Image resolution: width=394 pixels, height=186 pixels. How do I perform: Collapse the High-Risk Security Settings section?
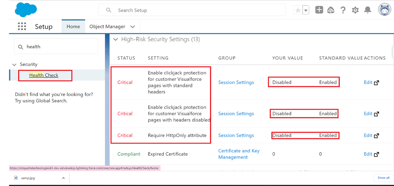click(x=116, y=39)
